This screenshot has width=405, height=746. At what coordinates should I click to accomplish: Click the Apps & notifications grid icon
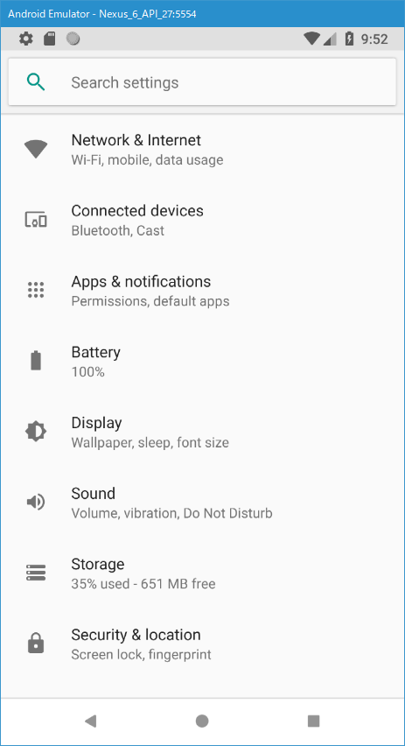(36, 290)
